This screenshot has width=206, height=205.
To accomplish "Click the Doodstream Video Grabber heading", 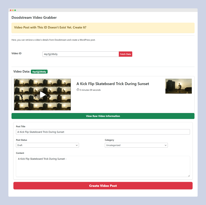I will click(x=34, y=17).
